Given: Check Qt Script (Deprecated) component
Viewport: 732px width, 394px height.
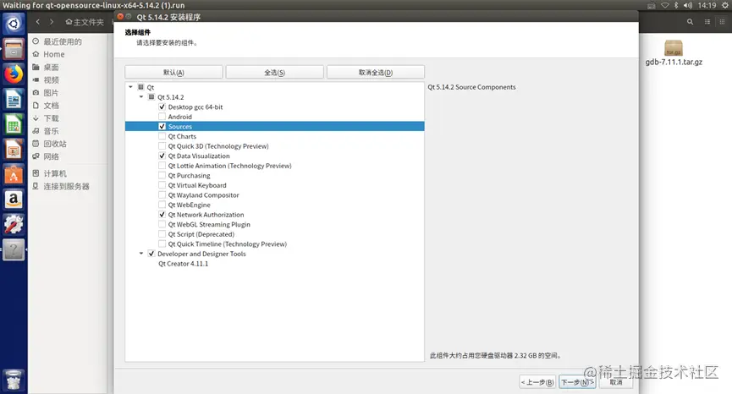Looking at the screenshot, I should pos(162,234).
